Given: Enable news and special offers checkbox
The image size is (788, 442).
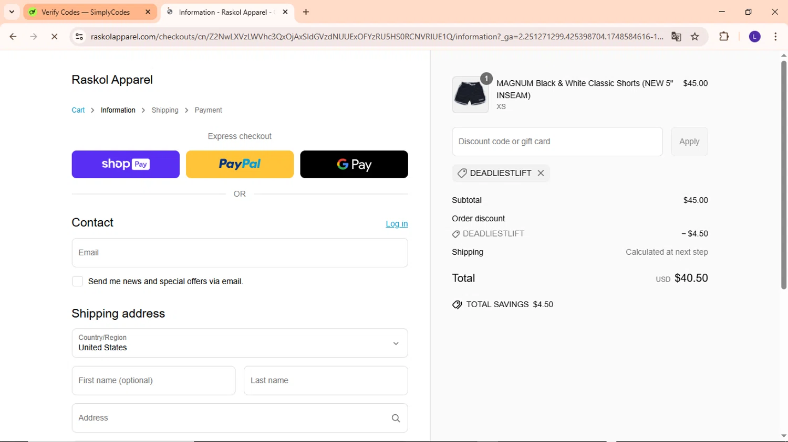Looking at the screenshot, I should (78, 282).
